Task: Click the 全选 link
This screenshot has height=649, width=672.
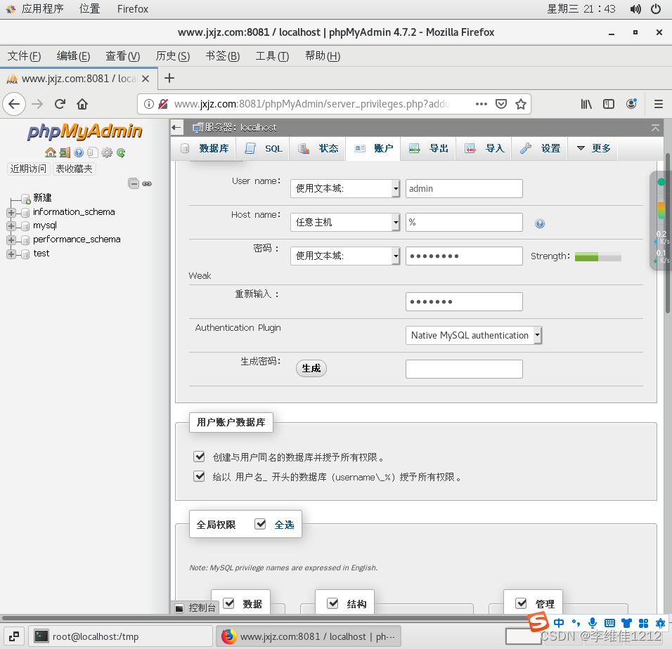Action: pyautogui.click(x=284, y=525)
